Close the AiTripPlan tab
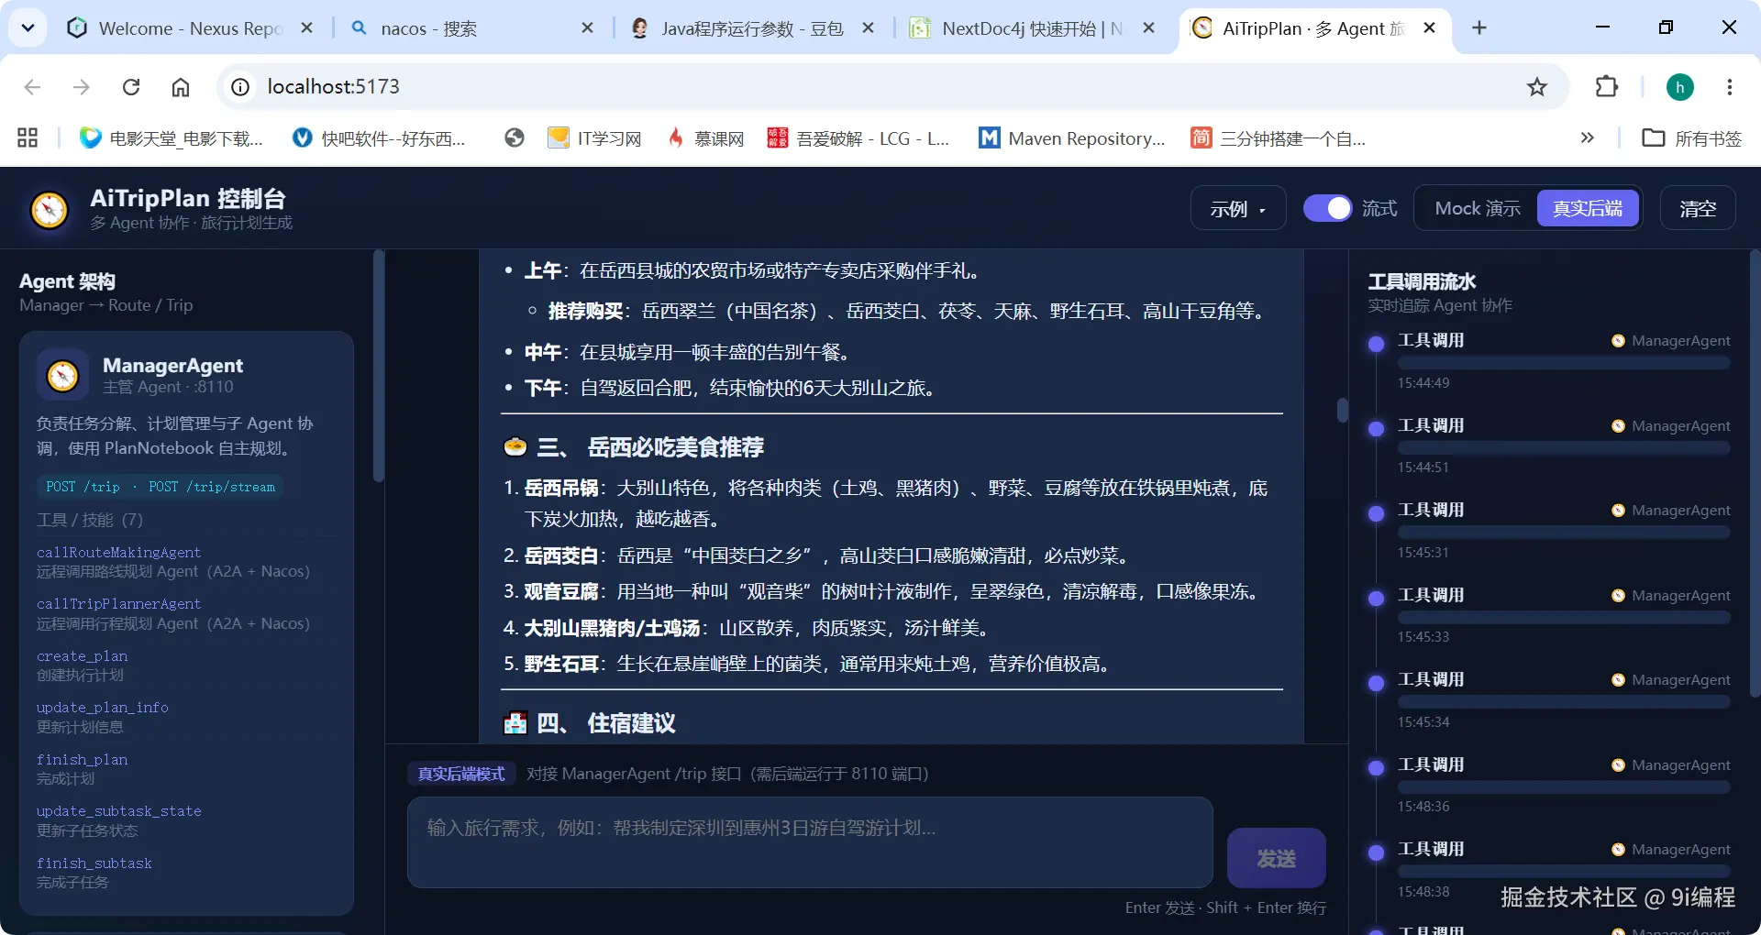Image resolution: width=1761 pixels, height=935 pixels. click(x=1429, y=28)
